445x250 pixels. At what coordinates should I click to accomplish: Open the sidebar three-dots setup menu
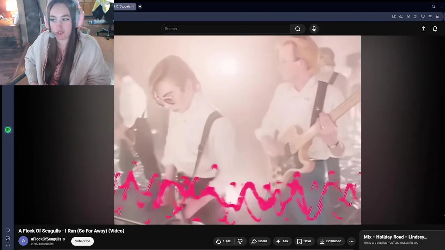point(8,246)
